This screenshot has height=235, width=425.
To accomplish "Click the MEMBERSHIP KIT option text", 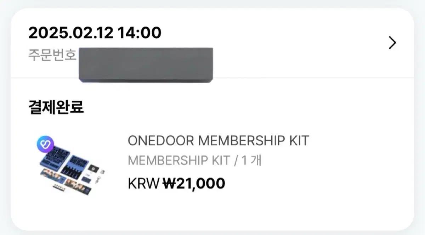I will coord(178,161).
